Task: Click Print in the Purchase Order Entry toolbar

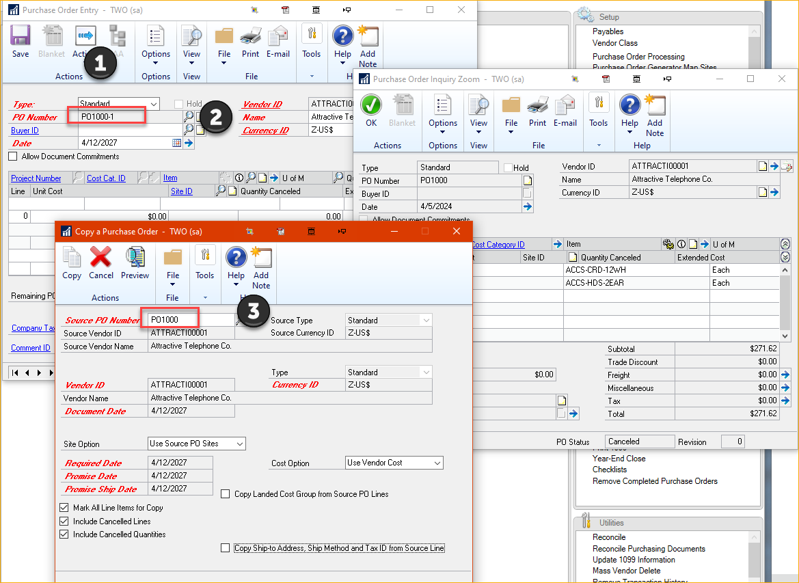Action: pos(250,41)
